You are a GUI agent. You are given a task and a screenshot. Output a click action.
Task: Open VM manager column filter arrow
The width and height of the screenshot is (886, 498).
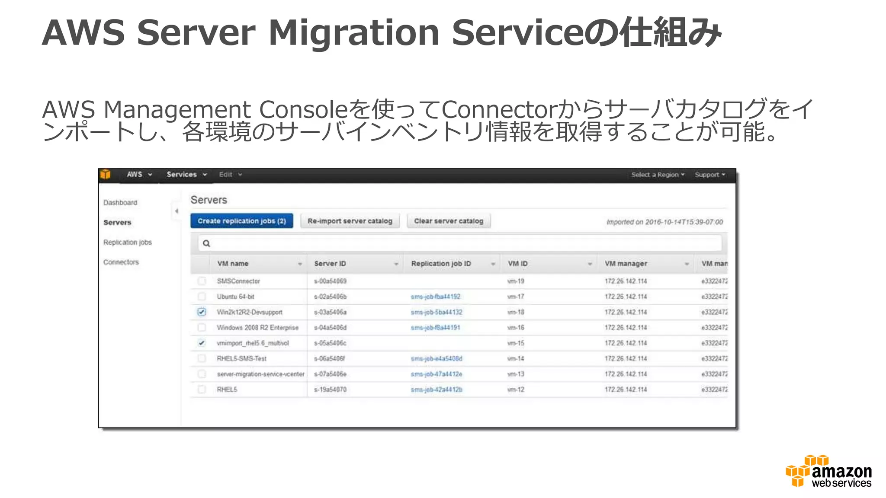pyautogui.click(x=687, y=264)
